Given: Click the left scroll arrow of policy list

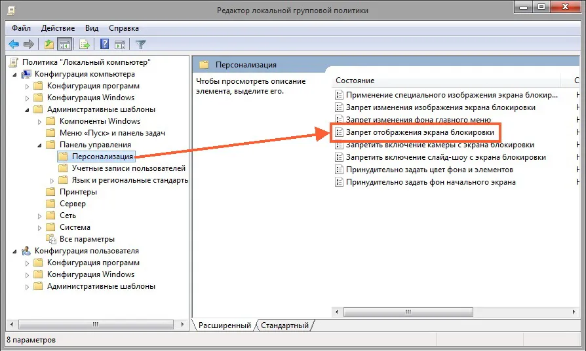Looking at the screenshot, I should point(337,312).
